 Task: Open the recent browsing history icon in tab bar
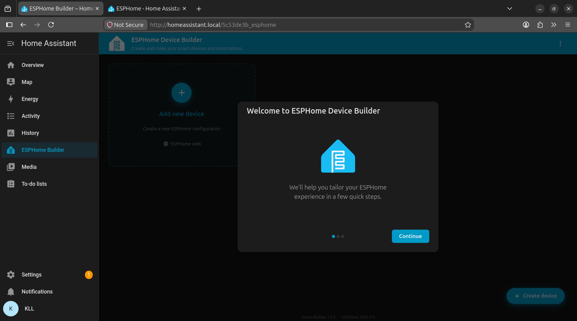pos(8,9)
